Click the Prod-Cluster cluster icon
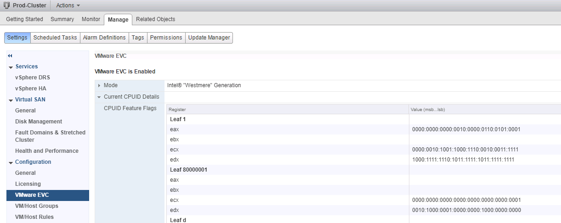561x223 pixels. pos(6,6)
